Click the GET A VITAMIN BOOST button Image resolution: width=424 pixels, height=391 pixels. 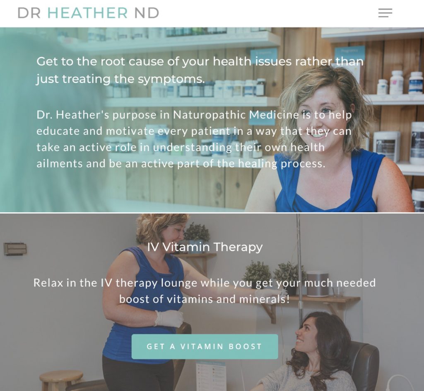point(205,347)
